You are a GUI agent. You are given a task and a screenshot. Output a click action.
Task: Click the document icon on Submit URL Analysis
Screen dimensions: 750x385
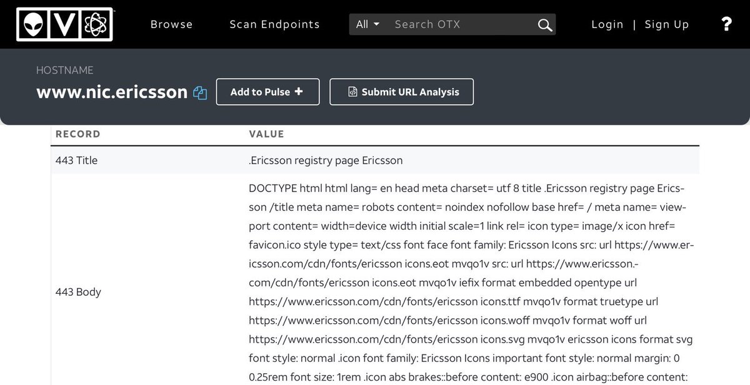point(352,92)
